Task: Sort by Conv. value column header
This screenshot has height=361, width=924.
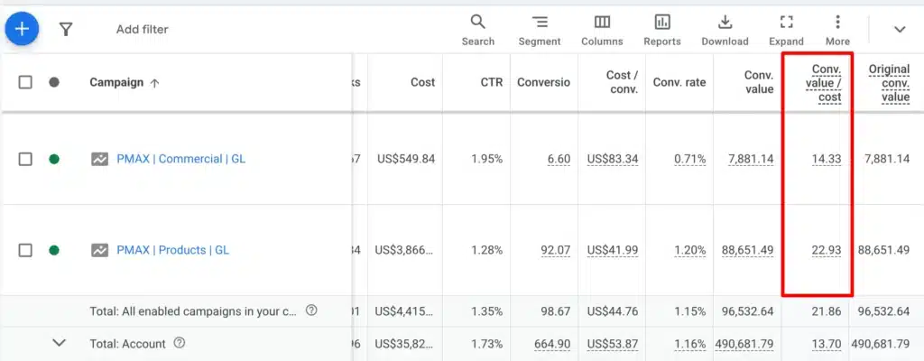Action: (759, 83)
